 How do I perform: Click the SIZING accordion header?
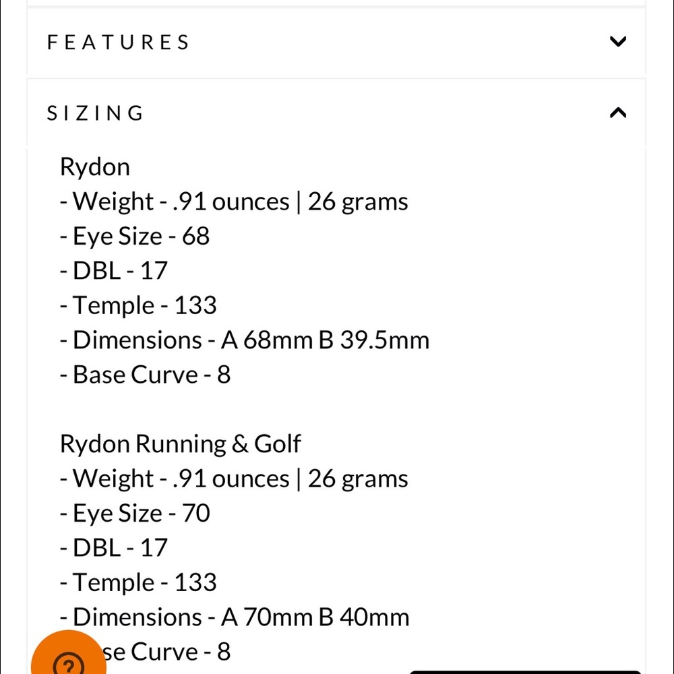click(x=336, y=113)
